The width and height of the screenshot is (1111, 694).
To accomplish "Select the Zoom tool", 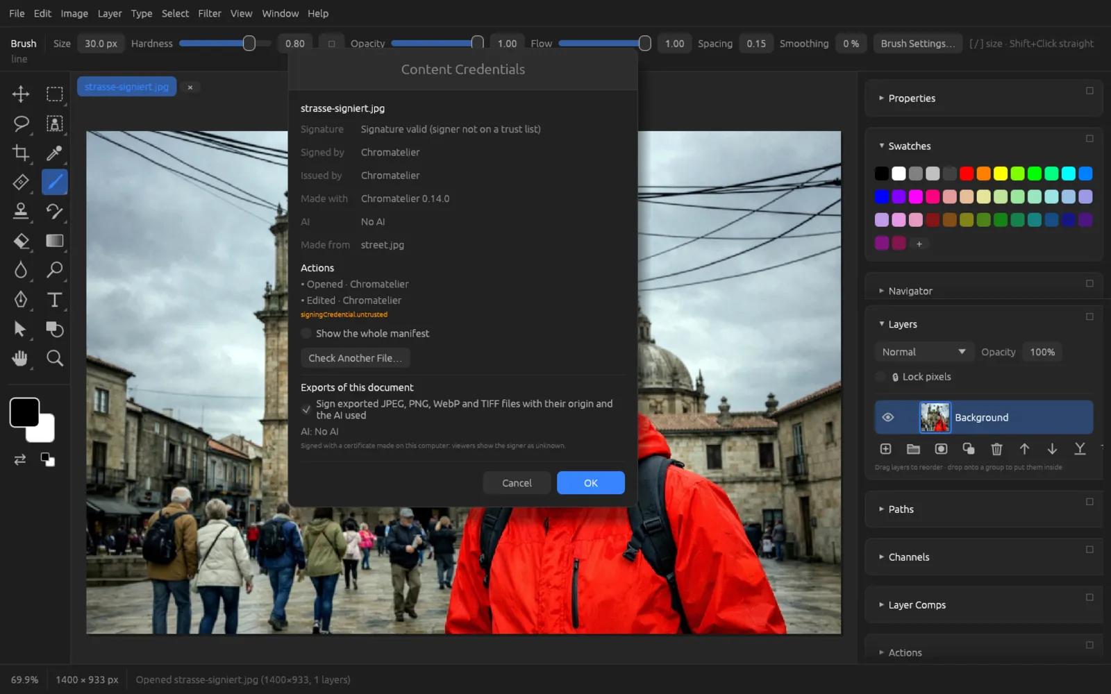I will pyautogui.click(x=54, y=358).
